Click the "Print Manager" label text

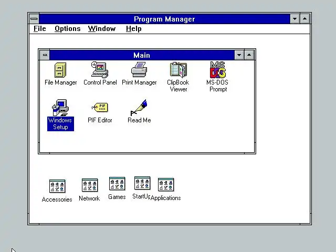click(139, 82)
